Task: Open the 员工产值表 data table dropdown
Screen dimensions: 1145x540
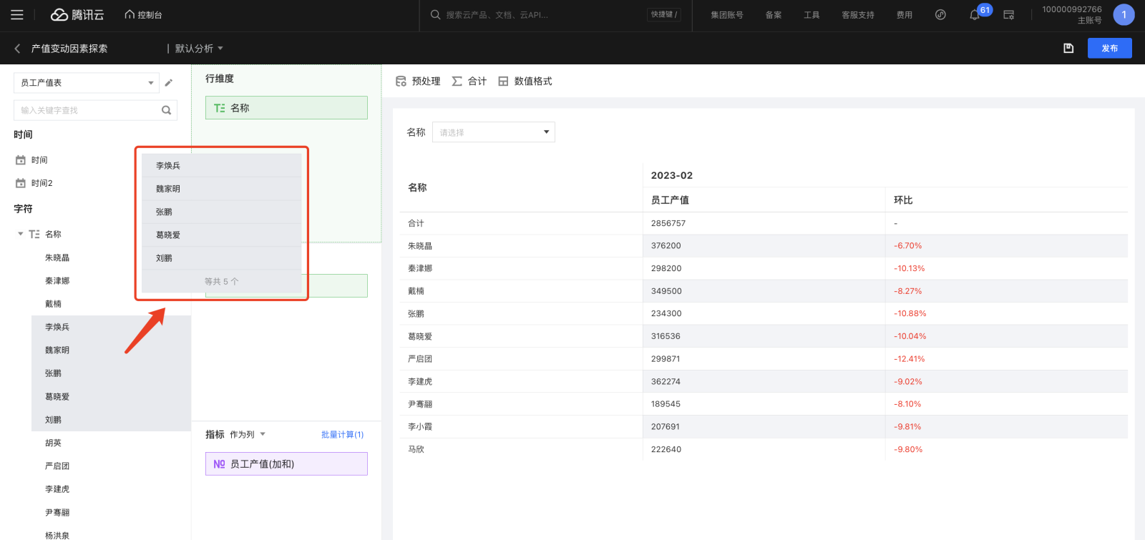Action: tap(87, 83)
